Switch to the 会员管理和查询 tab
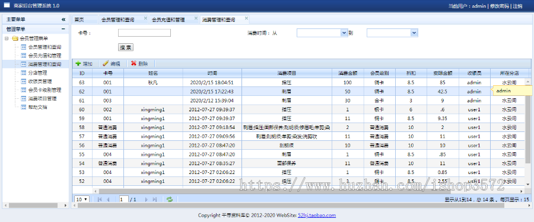This screenshot has width=534, height=222. tap(118, 20)
